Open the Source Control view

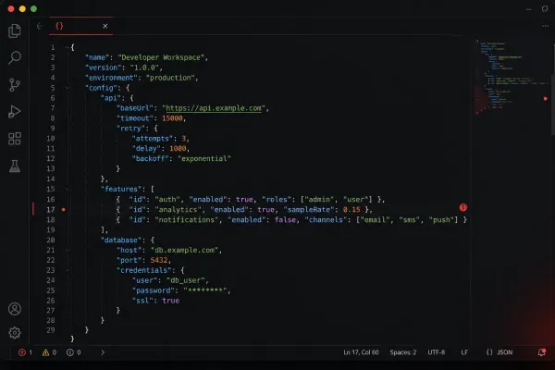(x=15, y=85)
